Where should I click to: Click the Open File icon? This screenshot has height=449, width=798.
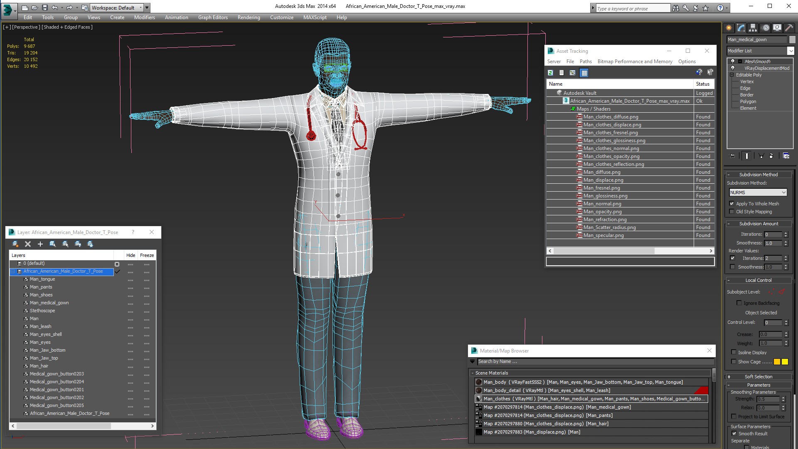pos(34,7)
